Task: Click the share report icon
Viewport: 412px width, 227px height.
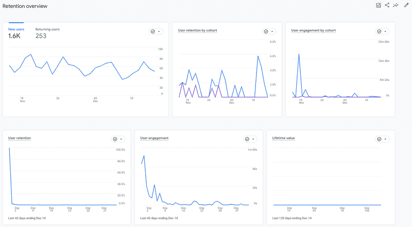Action: point(387,5)
